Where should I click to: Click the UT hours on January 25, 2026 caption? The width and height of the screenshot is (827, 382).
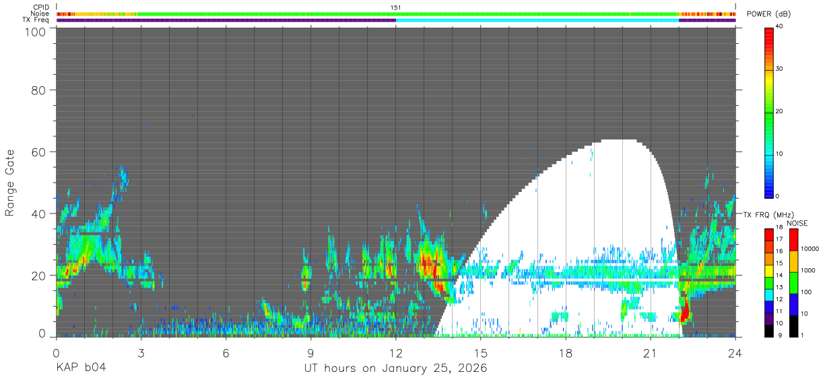pyautogui.click(x=395, y=369)
